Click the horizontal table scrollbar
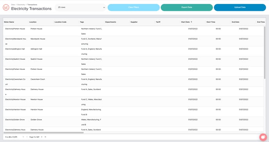The image size is (269, 142). click(x=43, y=133)
